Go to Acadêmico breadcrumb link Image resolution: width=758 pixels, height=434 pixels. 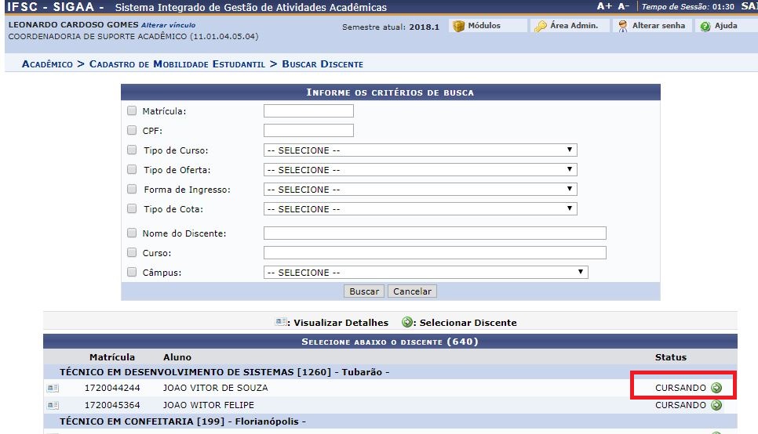[47, 64]
